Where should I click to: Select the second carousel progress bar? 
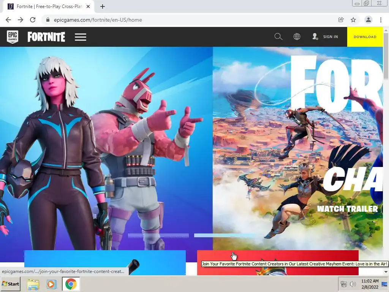(x=224, y=235)
